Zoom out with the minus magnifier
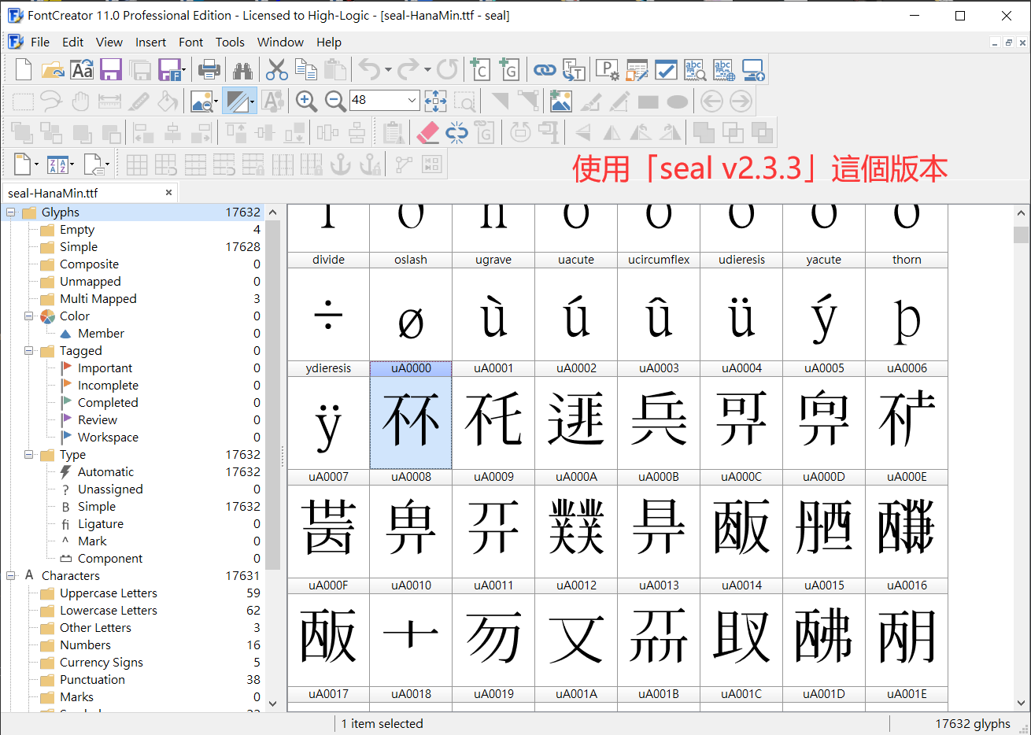The image size is (1031, 735). 335,101
